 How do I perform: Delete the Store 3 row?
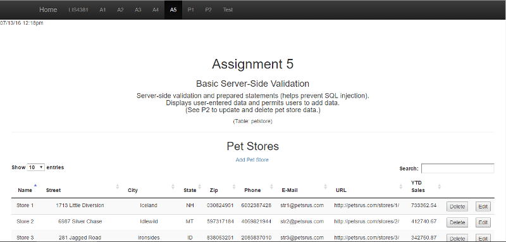point(457,238)
